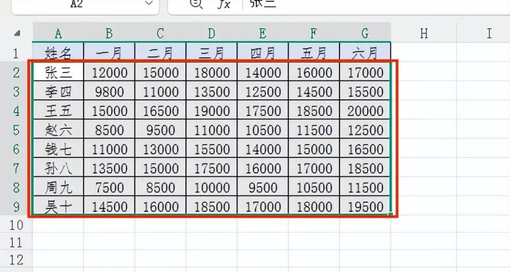Select the cell with name 吴十
Image resolution: width=510 pixels, height=272 pixels.
58,206
